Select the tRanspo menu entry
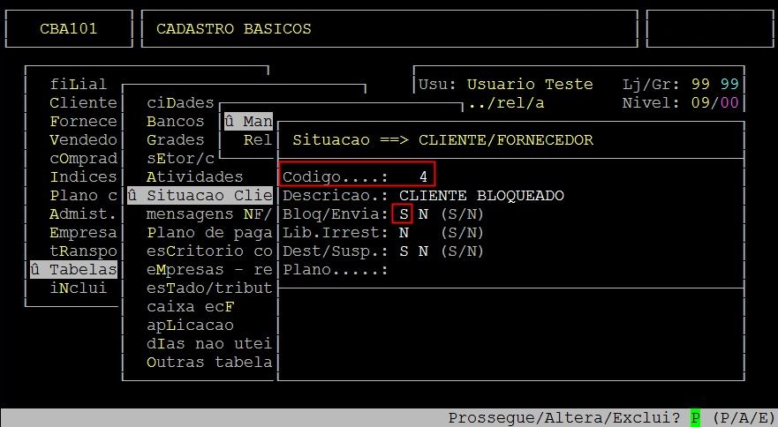778x427 pixels. 83,251
